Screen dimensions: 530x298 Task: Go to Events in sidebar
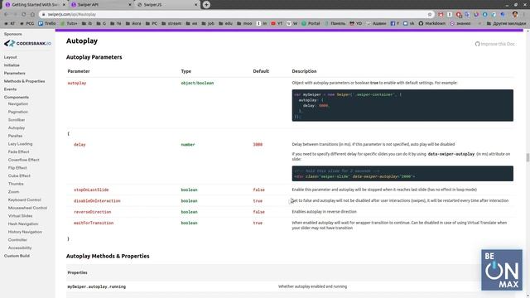(x=10, y=89)
